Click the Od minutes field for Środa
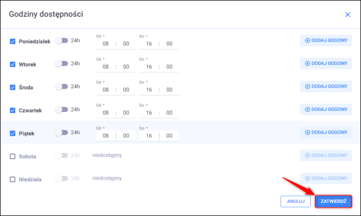The image size is (361, 216). tap(126, 90)
